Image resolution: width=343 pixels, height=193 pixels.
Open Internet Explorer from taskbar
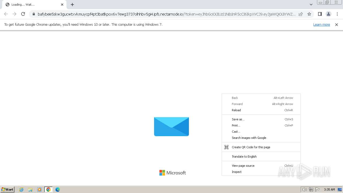[21, 190]
